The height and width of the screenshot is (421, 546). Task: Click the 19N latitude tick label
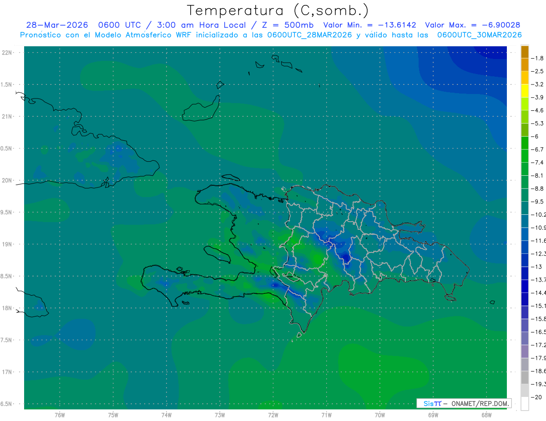click(7, 244)
